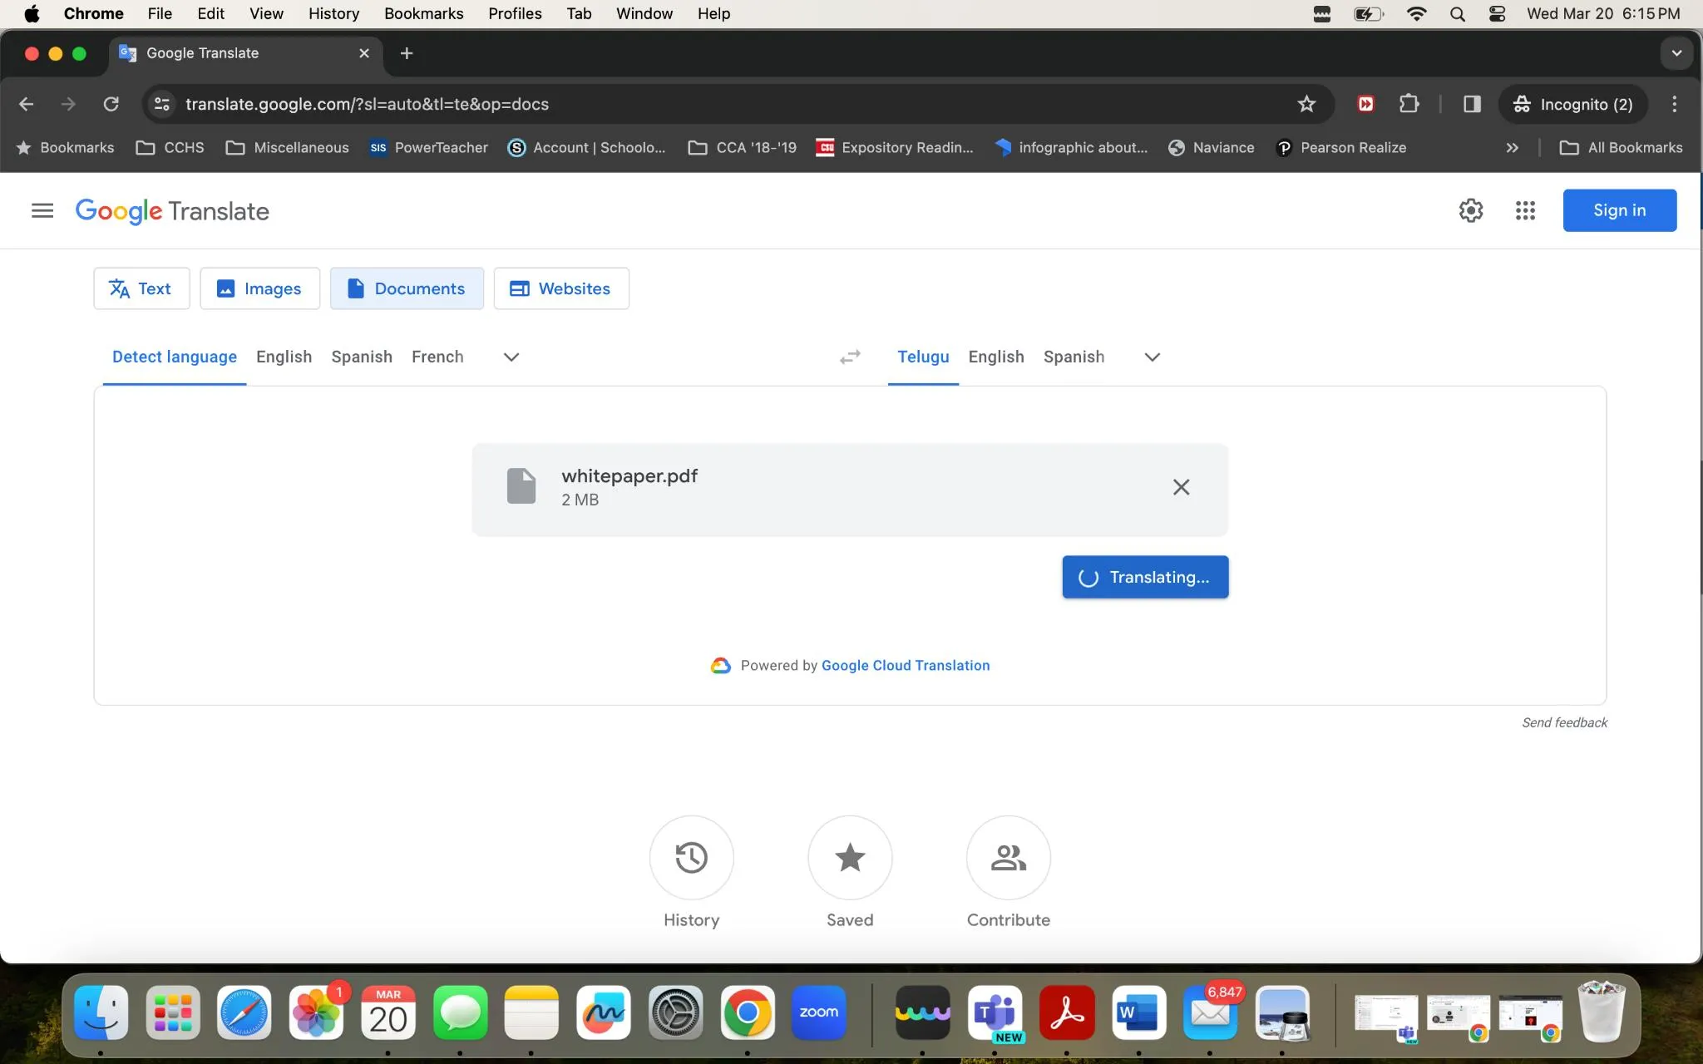This screenshot has width=1703, height=1064.
Task: Click the Websites translation tab icon
Action: pos(519,288)
